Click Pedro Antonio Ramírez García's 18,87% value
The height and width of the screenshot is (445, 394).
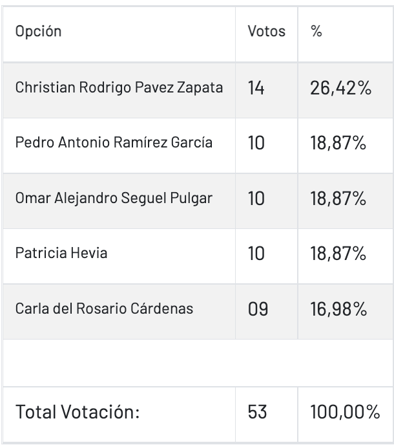pyautogui.click(x=338, y=143)
